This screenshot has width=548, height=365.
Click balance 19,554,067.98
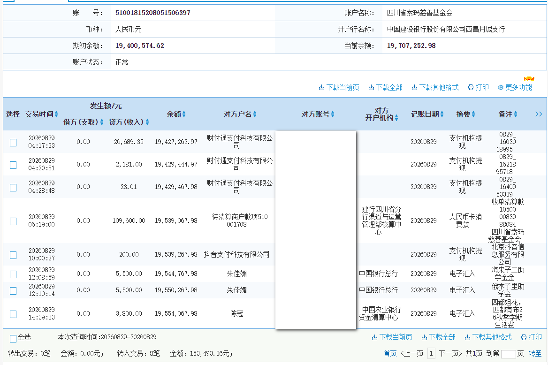[x=176, y=313]
